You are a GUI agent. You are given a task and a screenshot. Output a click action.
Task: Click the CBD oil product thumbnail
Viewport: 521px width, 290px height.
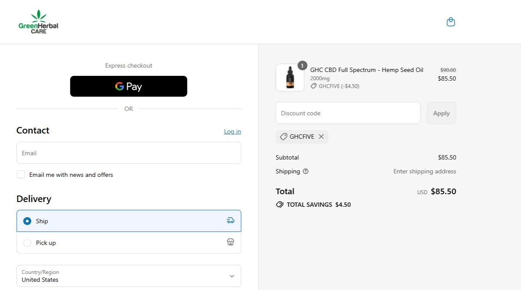click(290, 77)
